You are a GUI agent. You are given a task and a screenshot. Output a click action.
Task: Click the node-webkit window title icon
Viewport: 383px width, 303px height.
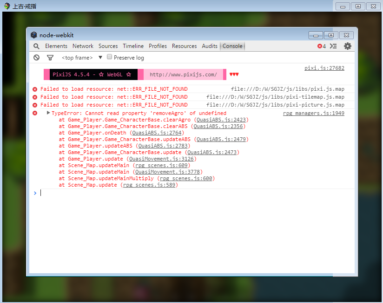[34, 35]
